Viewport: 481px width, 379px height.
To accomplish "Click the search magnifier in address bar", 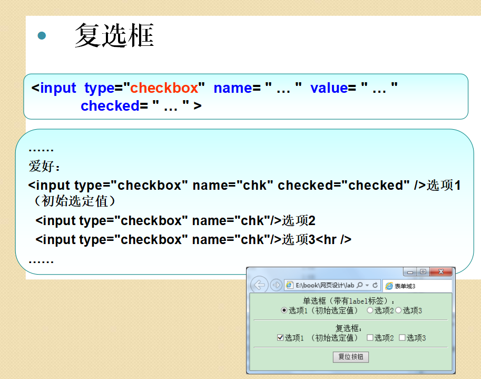I will (x=360, y=285).
